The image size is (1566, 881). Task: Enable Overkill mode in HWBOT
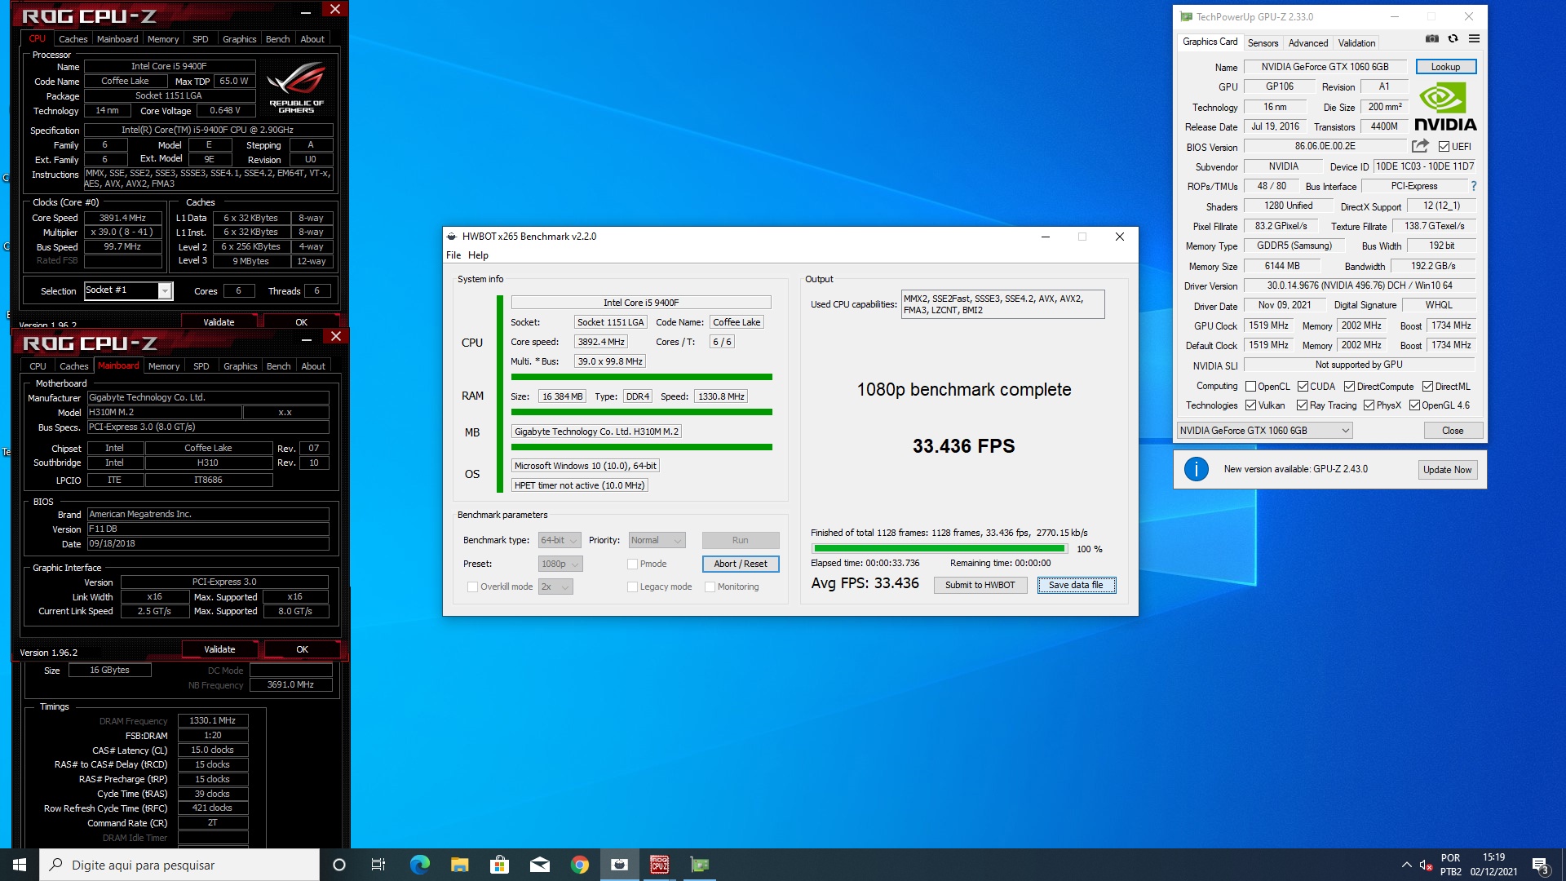pos(472,587)
